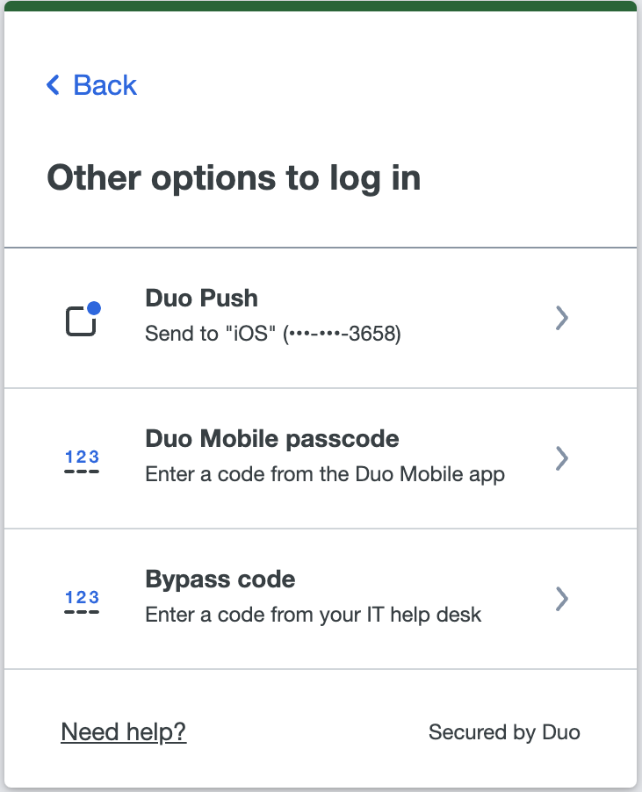Image resolution: width=642 pixels, height=792 pixels.
Task: Click the back arrow chevron icon
Action: [x=53, y=85]
